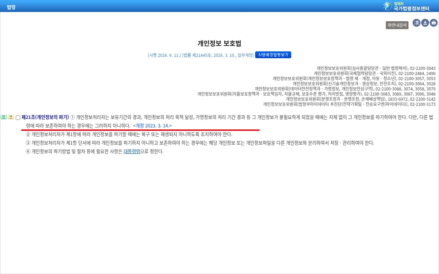This screenshot has width=439, height=274.
Task: Check the box next to 제21조
Action: (18, 118)
